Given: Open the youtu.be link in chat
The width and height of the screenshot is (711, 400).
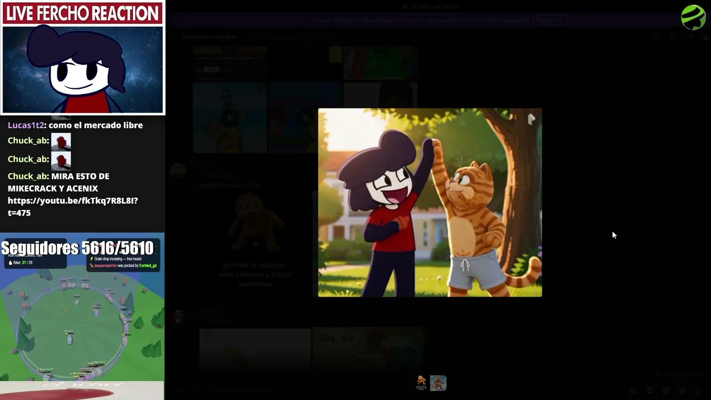Looking at the screenshot, I should tap(73, 207).
